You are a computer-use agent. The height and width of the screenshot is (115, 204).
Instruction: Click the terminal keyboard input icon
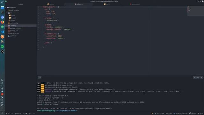[x=40, y=77]
